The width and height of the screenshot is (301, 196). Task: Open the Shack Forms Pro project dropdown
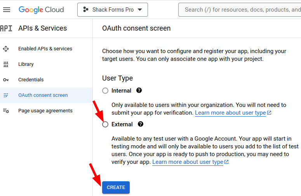(113, 10)
